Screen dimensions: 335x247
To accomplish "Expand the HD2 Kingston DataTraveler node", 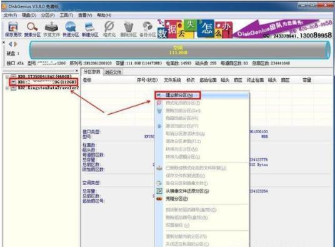I will tap(7, 88).
